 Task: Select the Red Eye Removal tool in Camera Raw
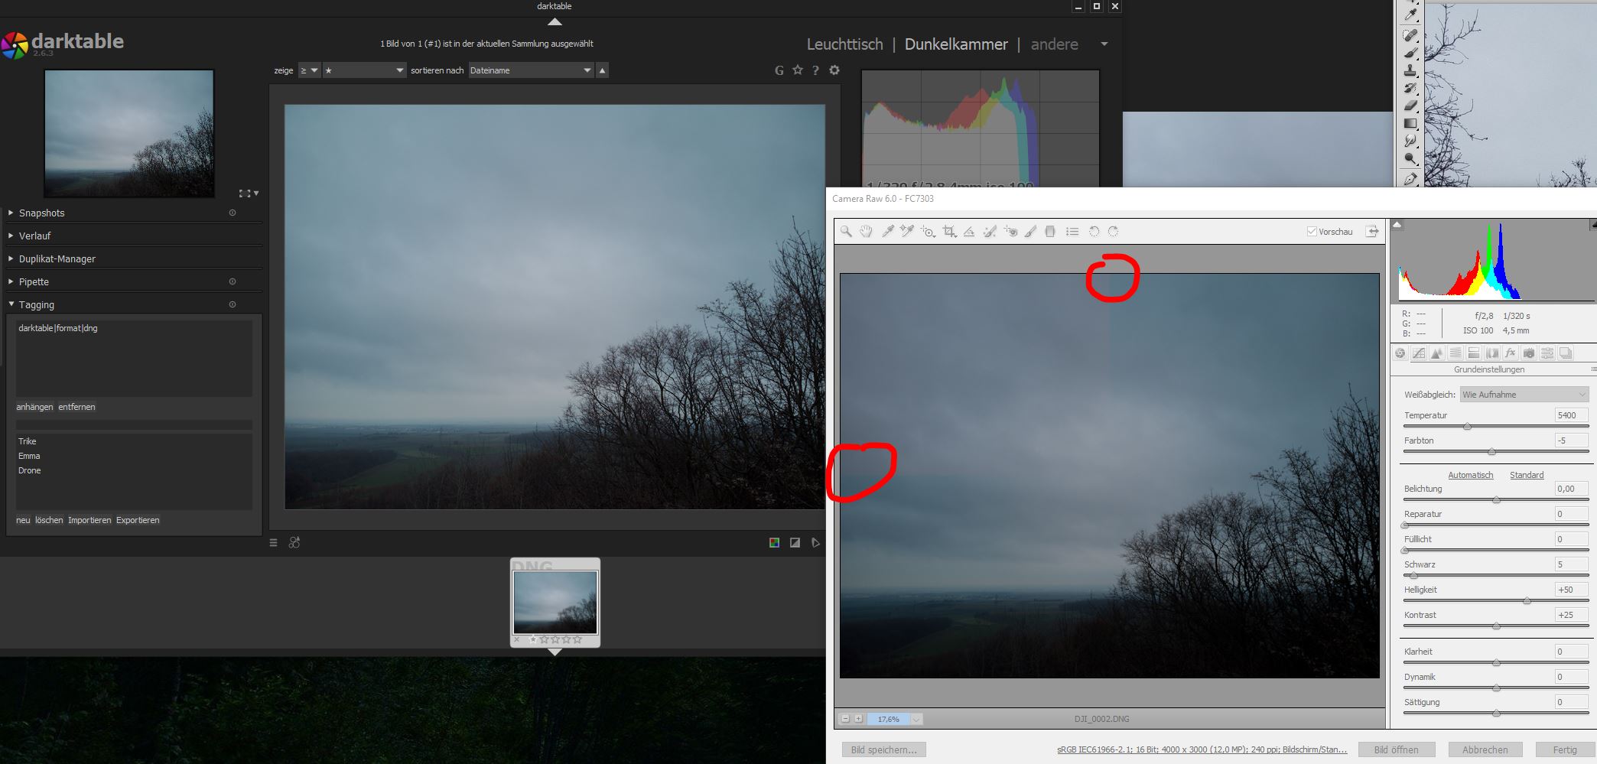1010,231
